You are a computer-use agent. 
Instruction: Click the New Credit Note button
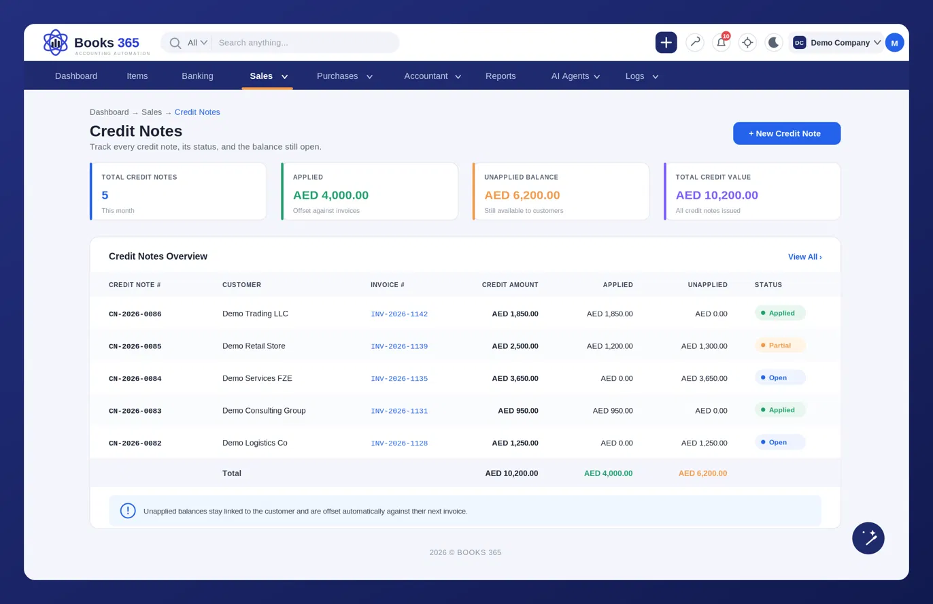tap(787, 133)
